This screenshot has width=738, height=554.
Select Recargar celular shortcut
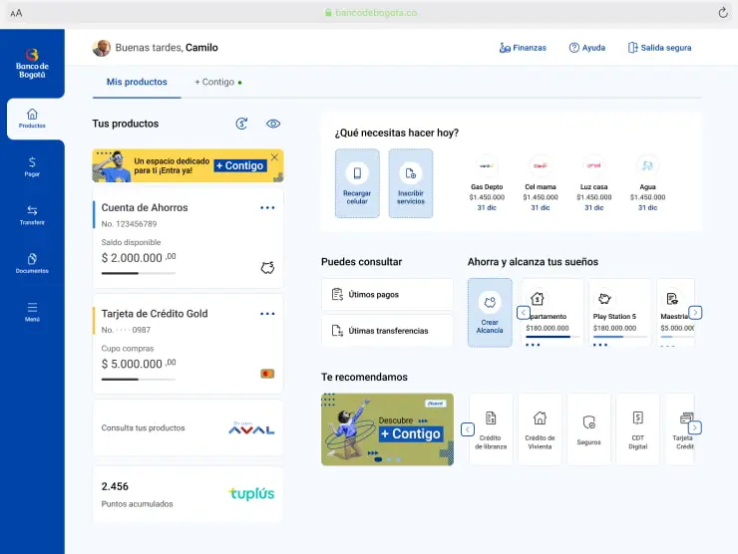point(356,183)
